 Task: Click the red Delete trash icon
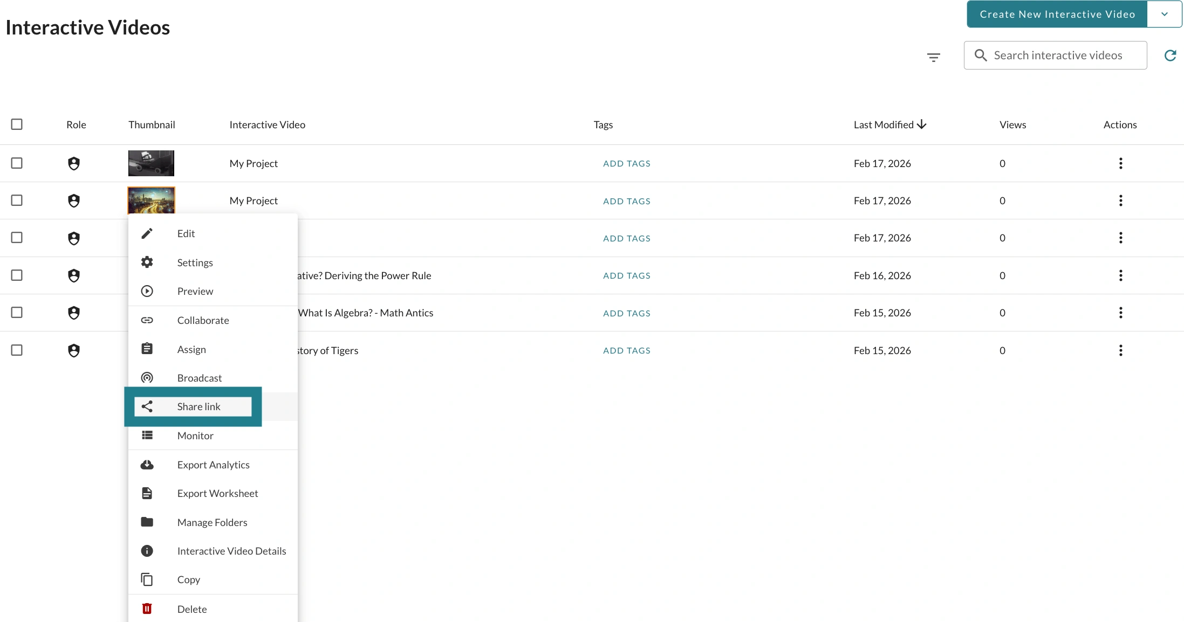pos(147,609)
